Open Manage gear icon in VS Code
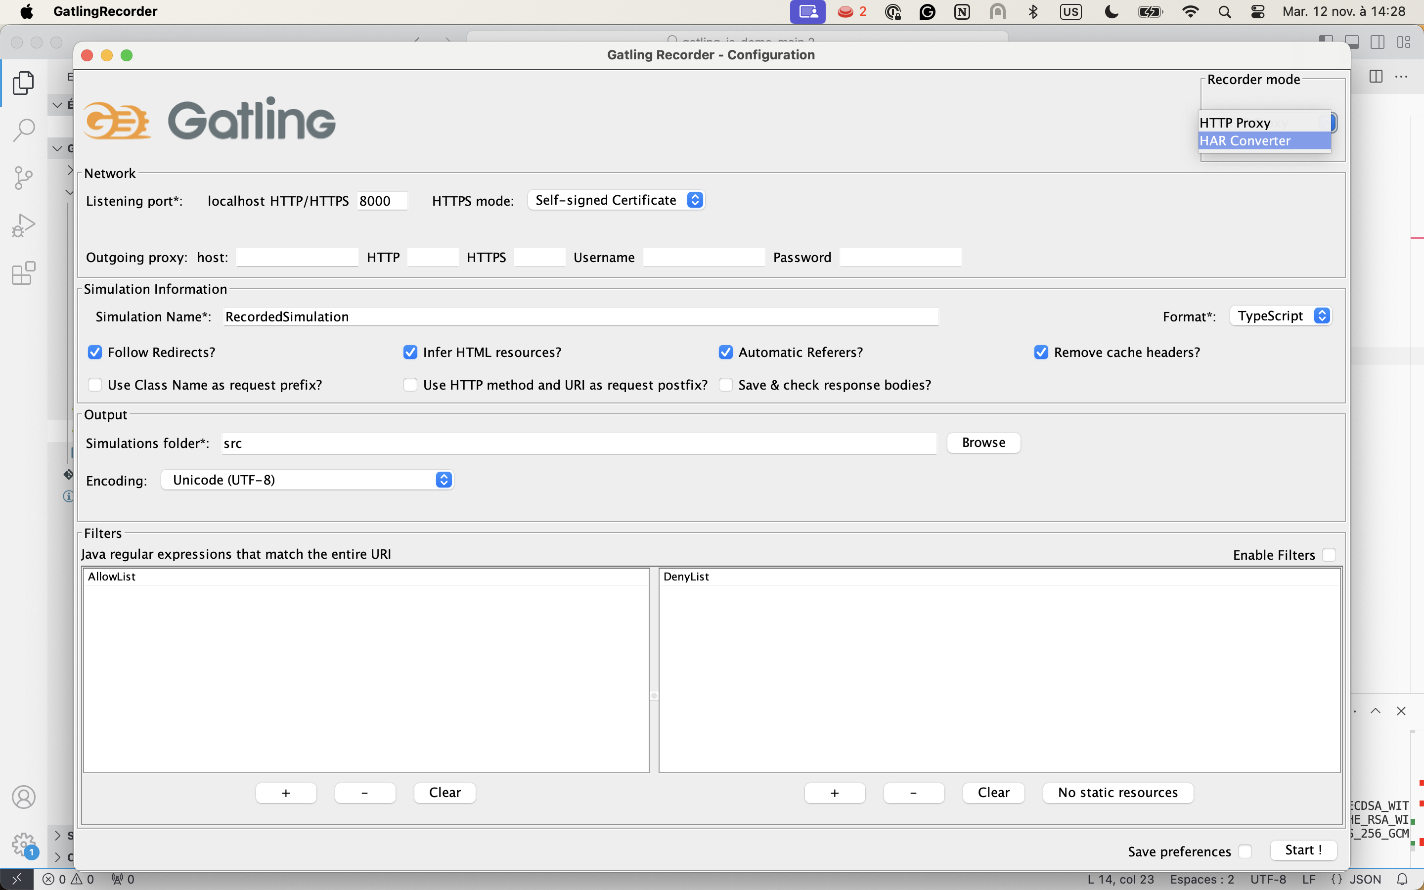 pyautogui.click(x=24, y=845)
